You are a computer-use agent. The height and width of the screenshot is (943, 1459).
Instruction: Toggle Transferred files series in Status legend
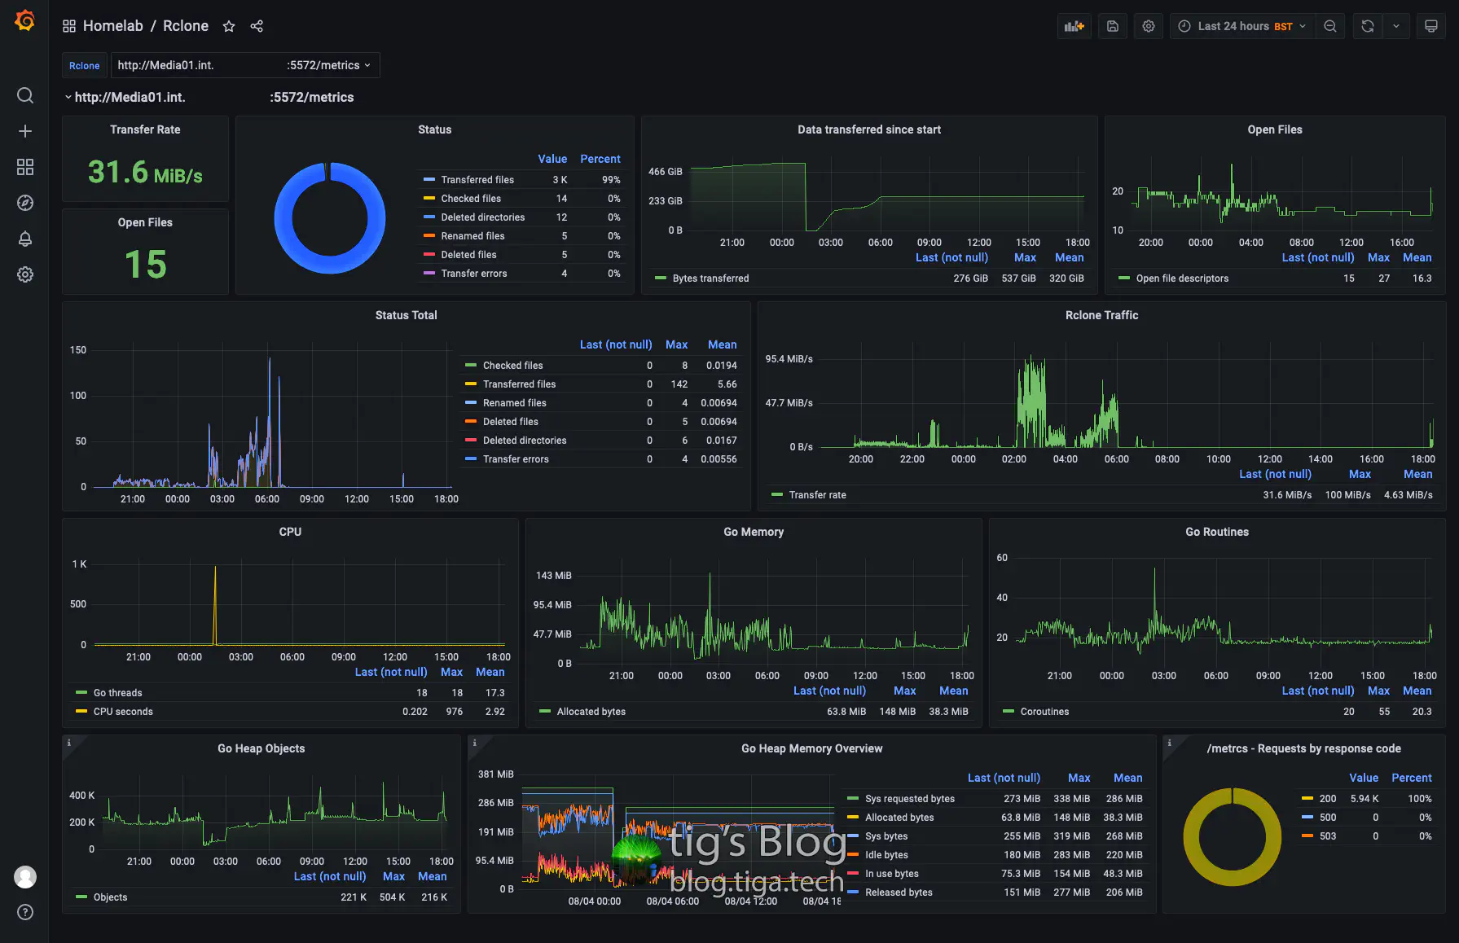477,180
